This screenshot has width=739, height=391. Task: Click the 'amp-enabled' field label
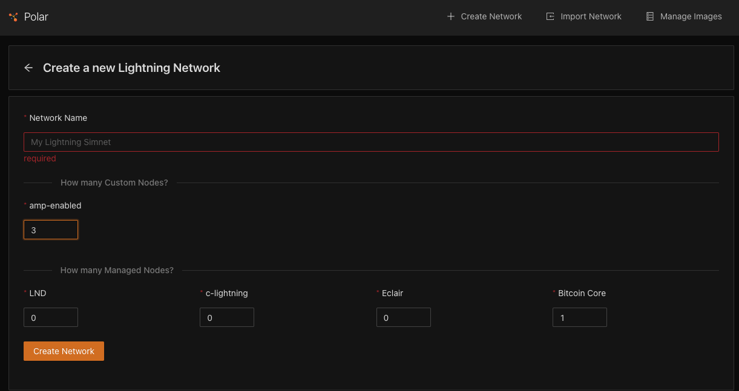tap(55, 205)
